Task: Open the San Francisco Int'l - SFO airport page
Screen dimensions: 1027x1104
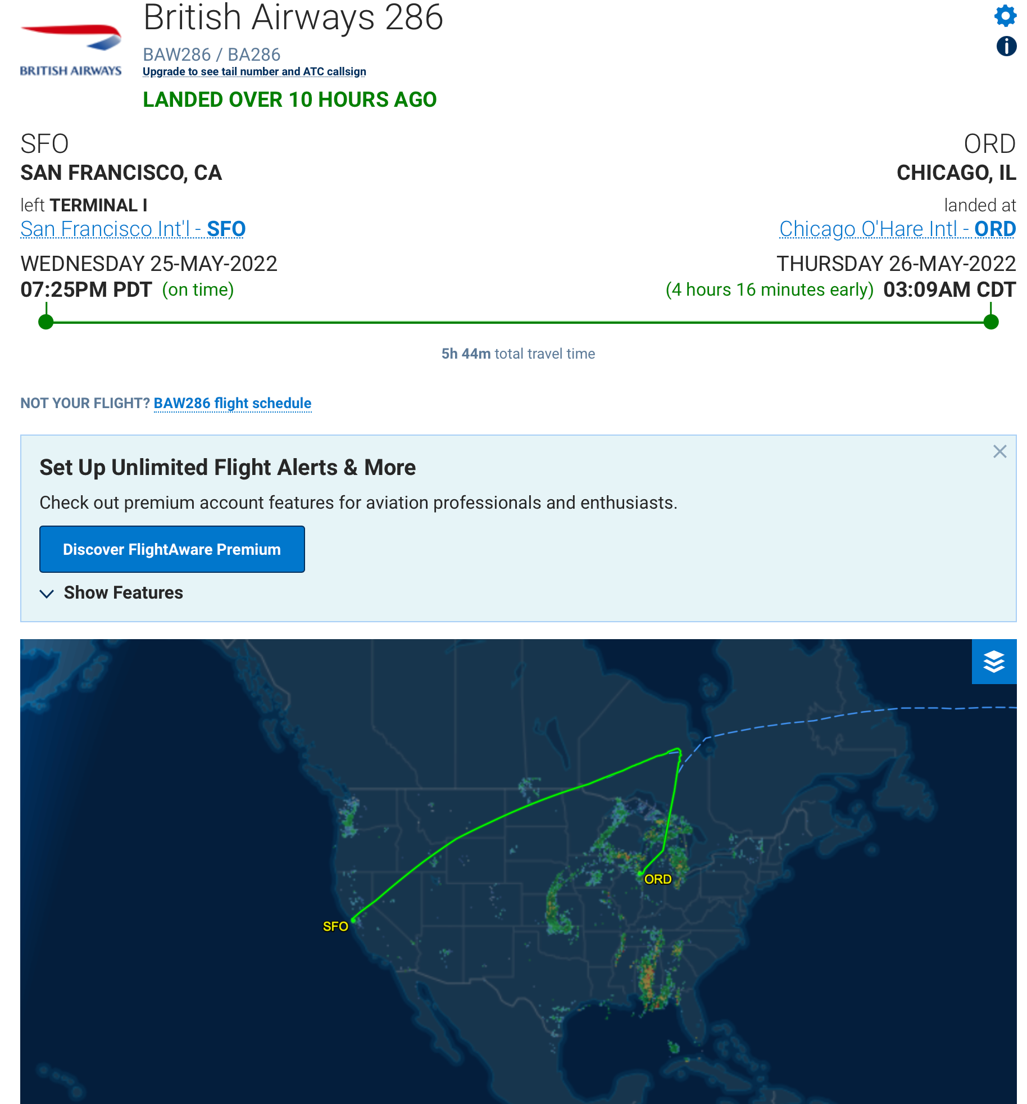Action: [132, 229]
